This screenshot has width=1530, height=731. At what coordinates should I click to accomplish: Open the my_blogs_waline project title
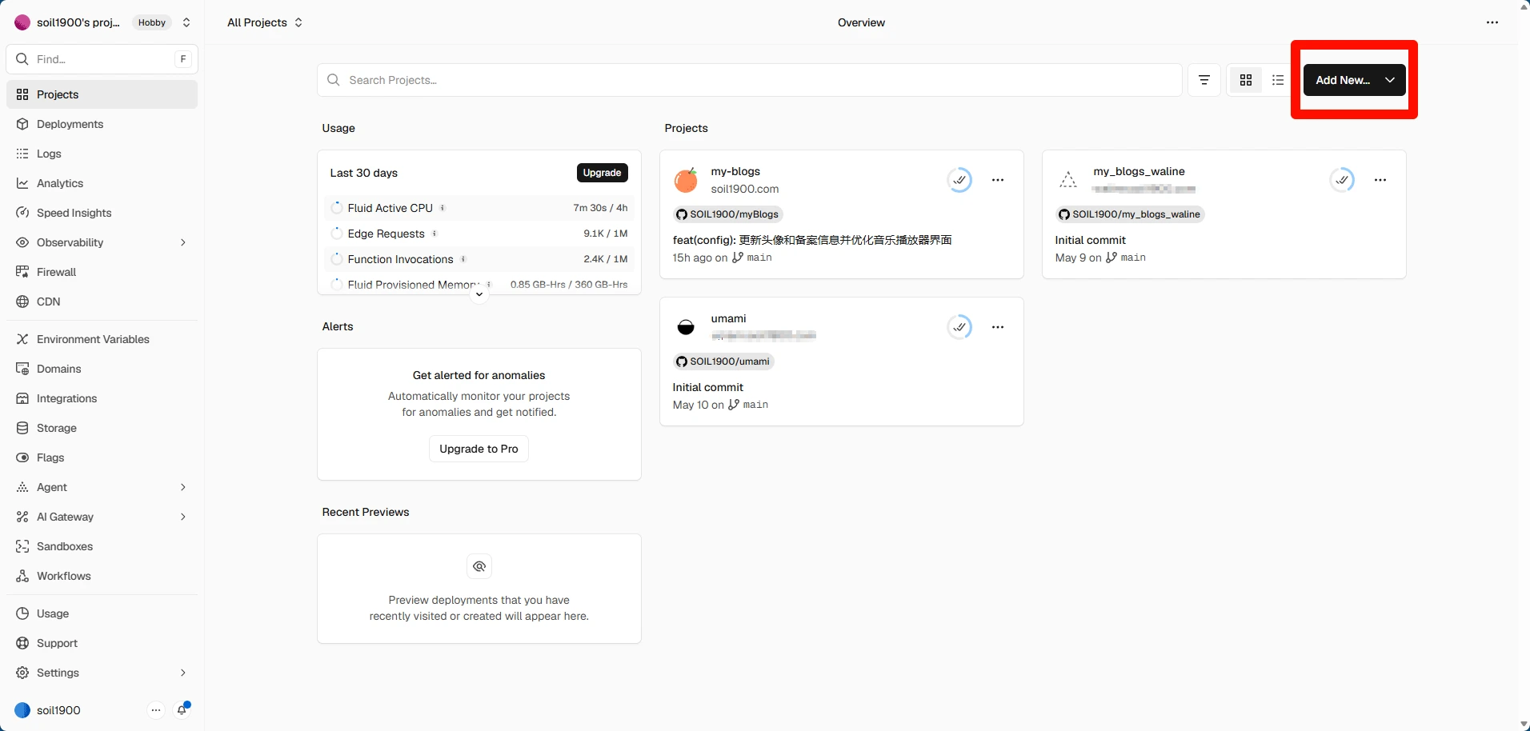coord(1139,171)
